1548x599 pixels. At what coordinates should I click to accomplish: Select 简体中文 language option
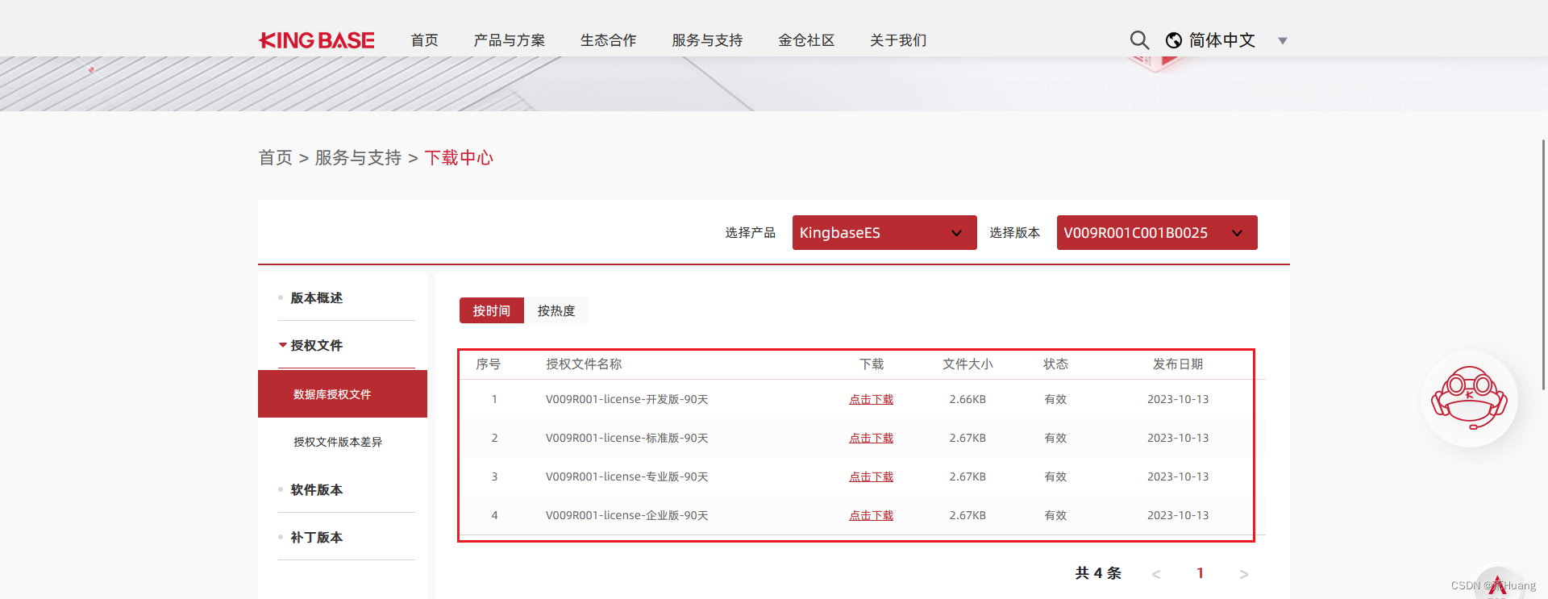click(x=1222, y=40)
